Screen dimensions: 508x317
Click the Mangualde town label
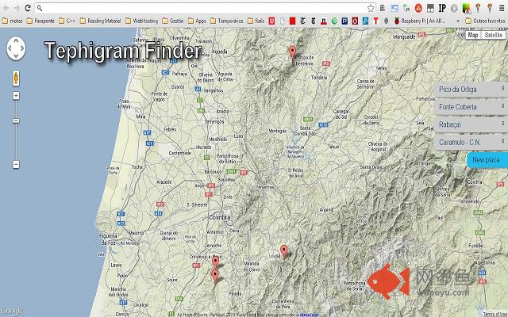click(404, 37)
